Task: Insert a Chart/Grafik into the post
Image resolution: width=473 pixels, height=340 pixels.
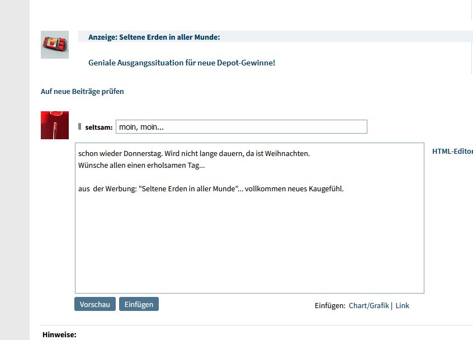Action: [368, 305]
